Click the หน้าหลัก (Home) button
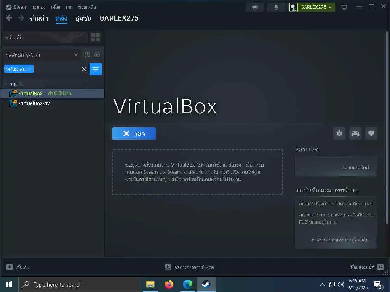 tap(45, 38)
